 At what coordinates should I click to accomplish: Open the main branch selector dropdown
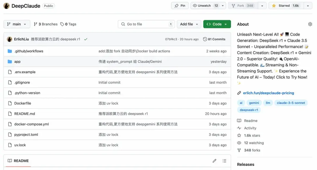(17, 24)
